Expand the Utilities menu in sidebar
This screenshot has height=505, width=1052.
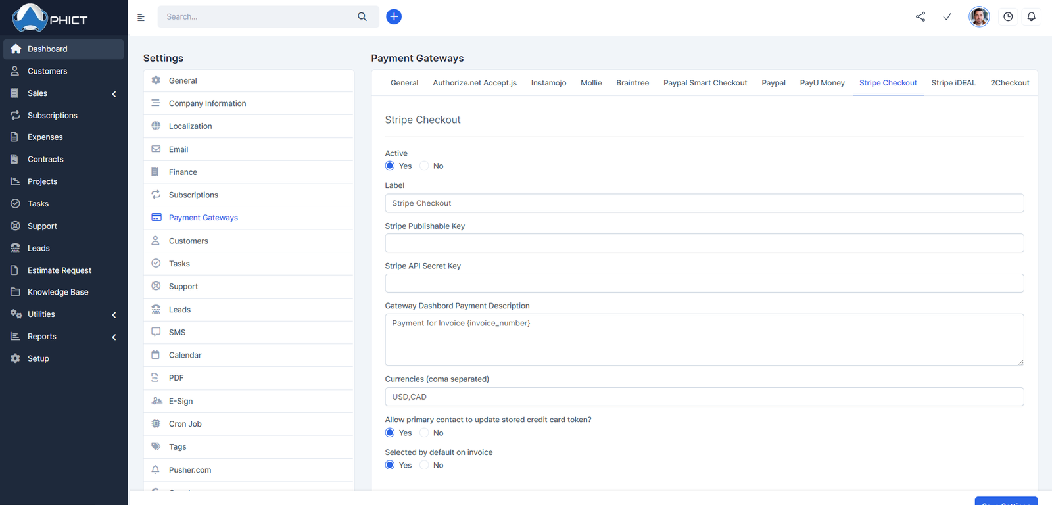click(x=64, y=314)
